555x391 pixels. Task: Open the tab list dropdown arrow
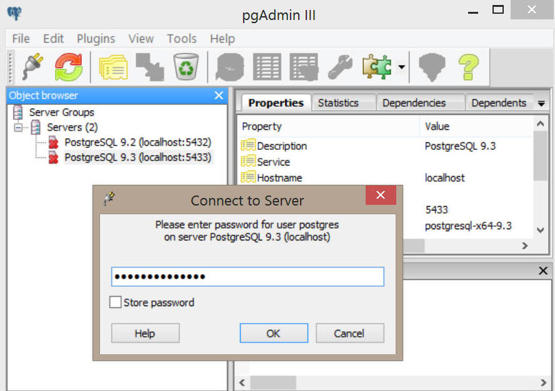click(541, 103)
